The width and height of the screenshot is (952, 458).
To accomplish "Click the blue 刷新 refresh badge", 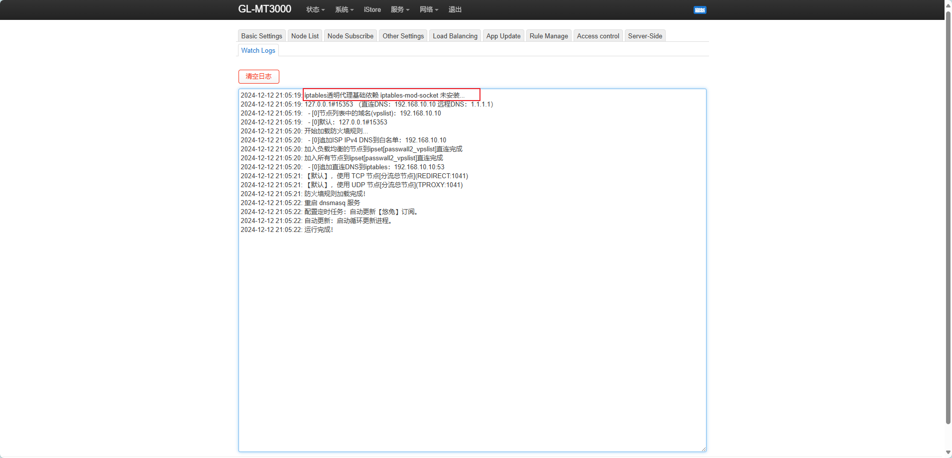I will [700, 10].
